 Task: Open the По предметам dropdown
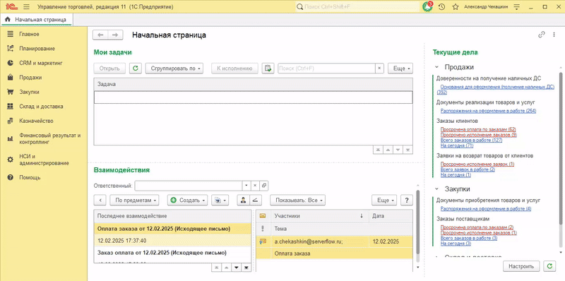pos(134,200)
